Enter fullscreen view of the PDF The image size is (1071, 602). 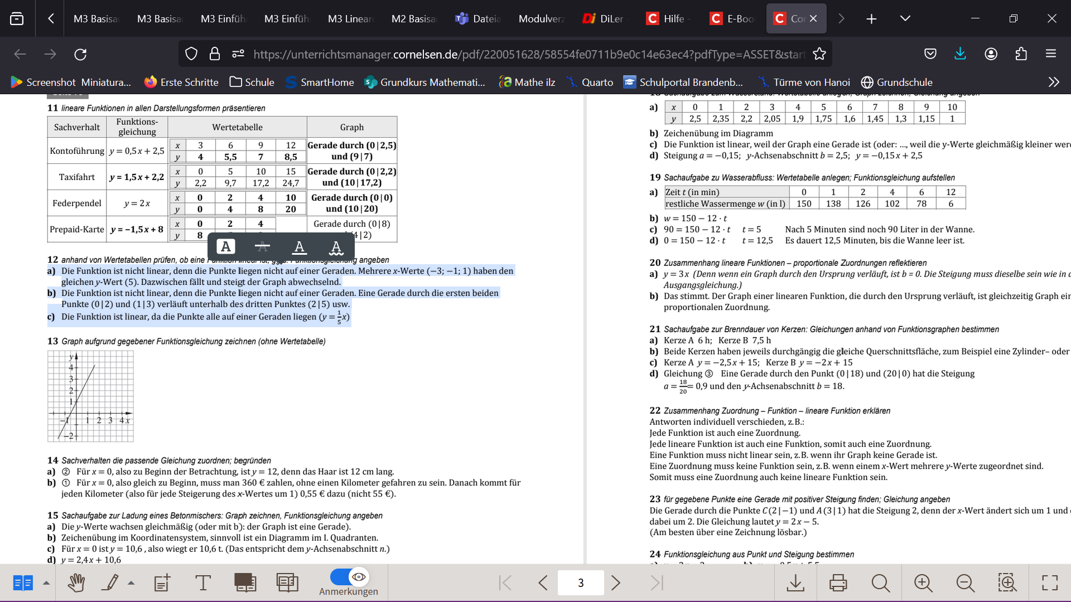tap(1050, 583)
